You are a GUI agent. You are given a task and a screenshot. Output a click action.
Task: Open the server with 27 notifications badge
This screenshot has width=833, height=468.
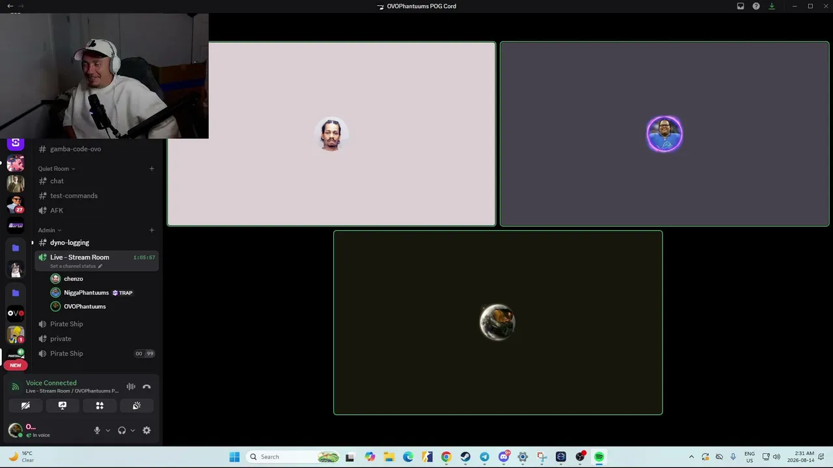[16, 204]
